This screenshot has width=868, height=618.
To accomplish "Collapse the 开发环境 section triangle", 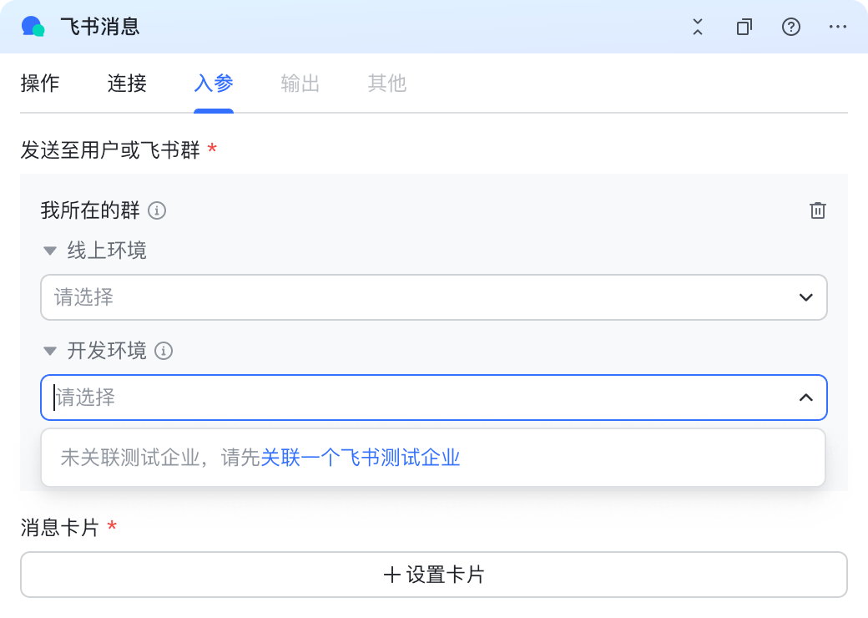I will [x=50, y=351].
